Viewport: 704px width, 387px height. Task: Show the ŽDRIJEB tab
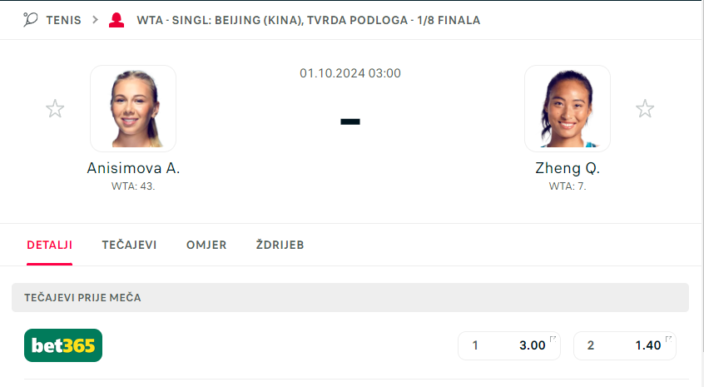tap(280, 245)
